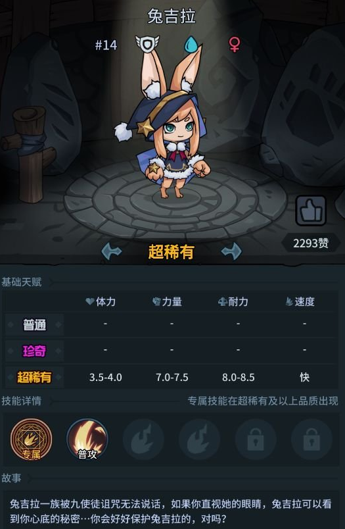The height and width of the screenshot is (529, 345).
Task: Go to previous rarity with left arrow
Action: click(112, 252)
